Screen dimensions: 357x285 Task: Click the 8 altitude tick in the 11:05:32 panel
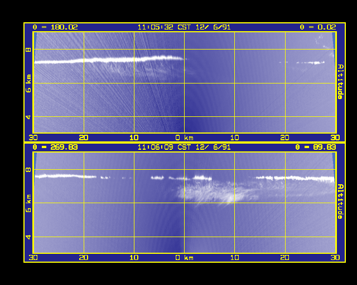(28, 50)
